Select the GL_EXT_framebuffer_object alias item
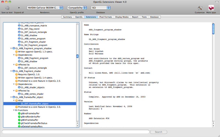Screen dimensions: 220x137 [34, 104]
